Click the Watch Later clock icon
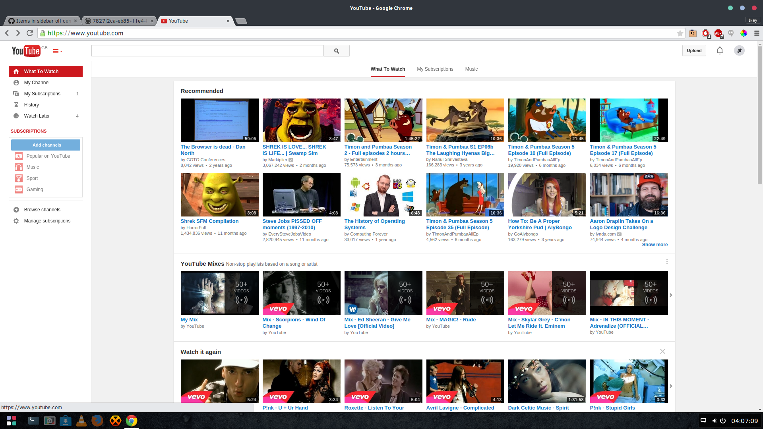Viewport: 763px width, 429px height. click(x=16, y=116)
